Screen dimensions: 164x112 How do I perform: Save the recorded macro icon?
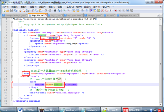coord(132,10)
